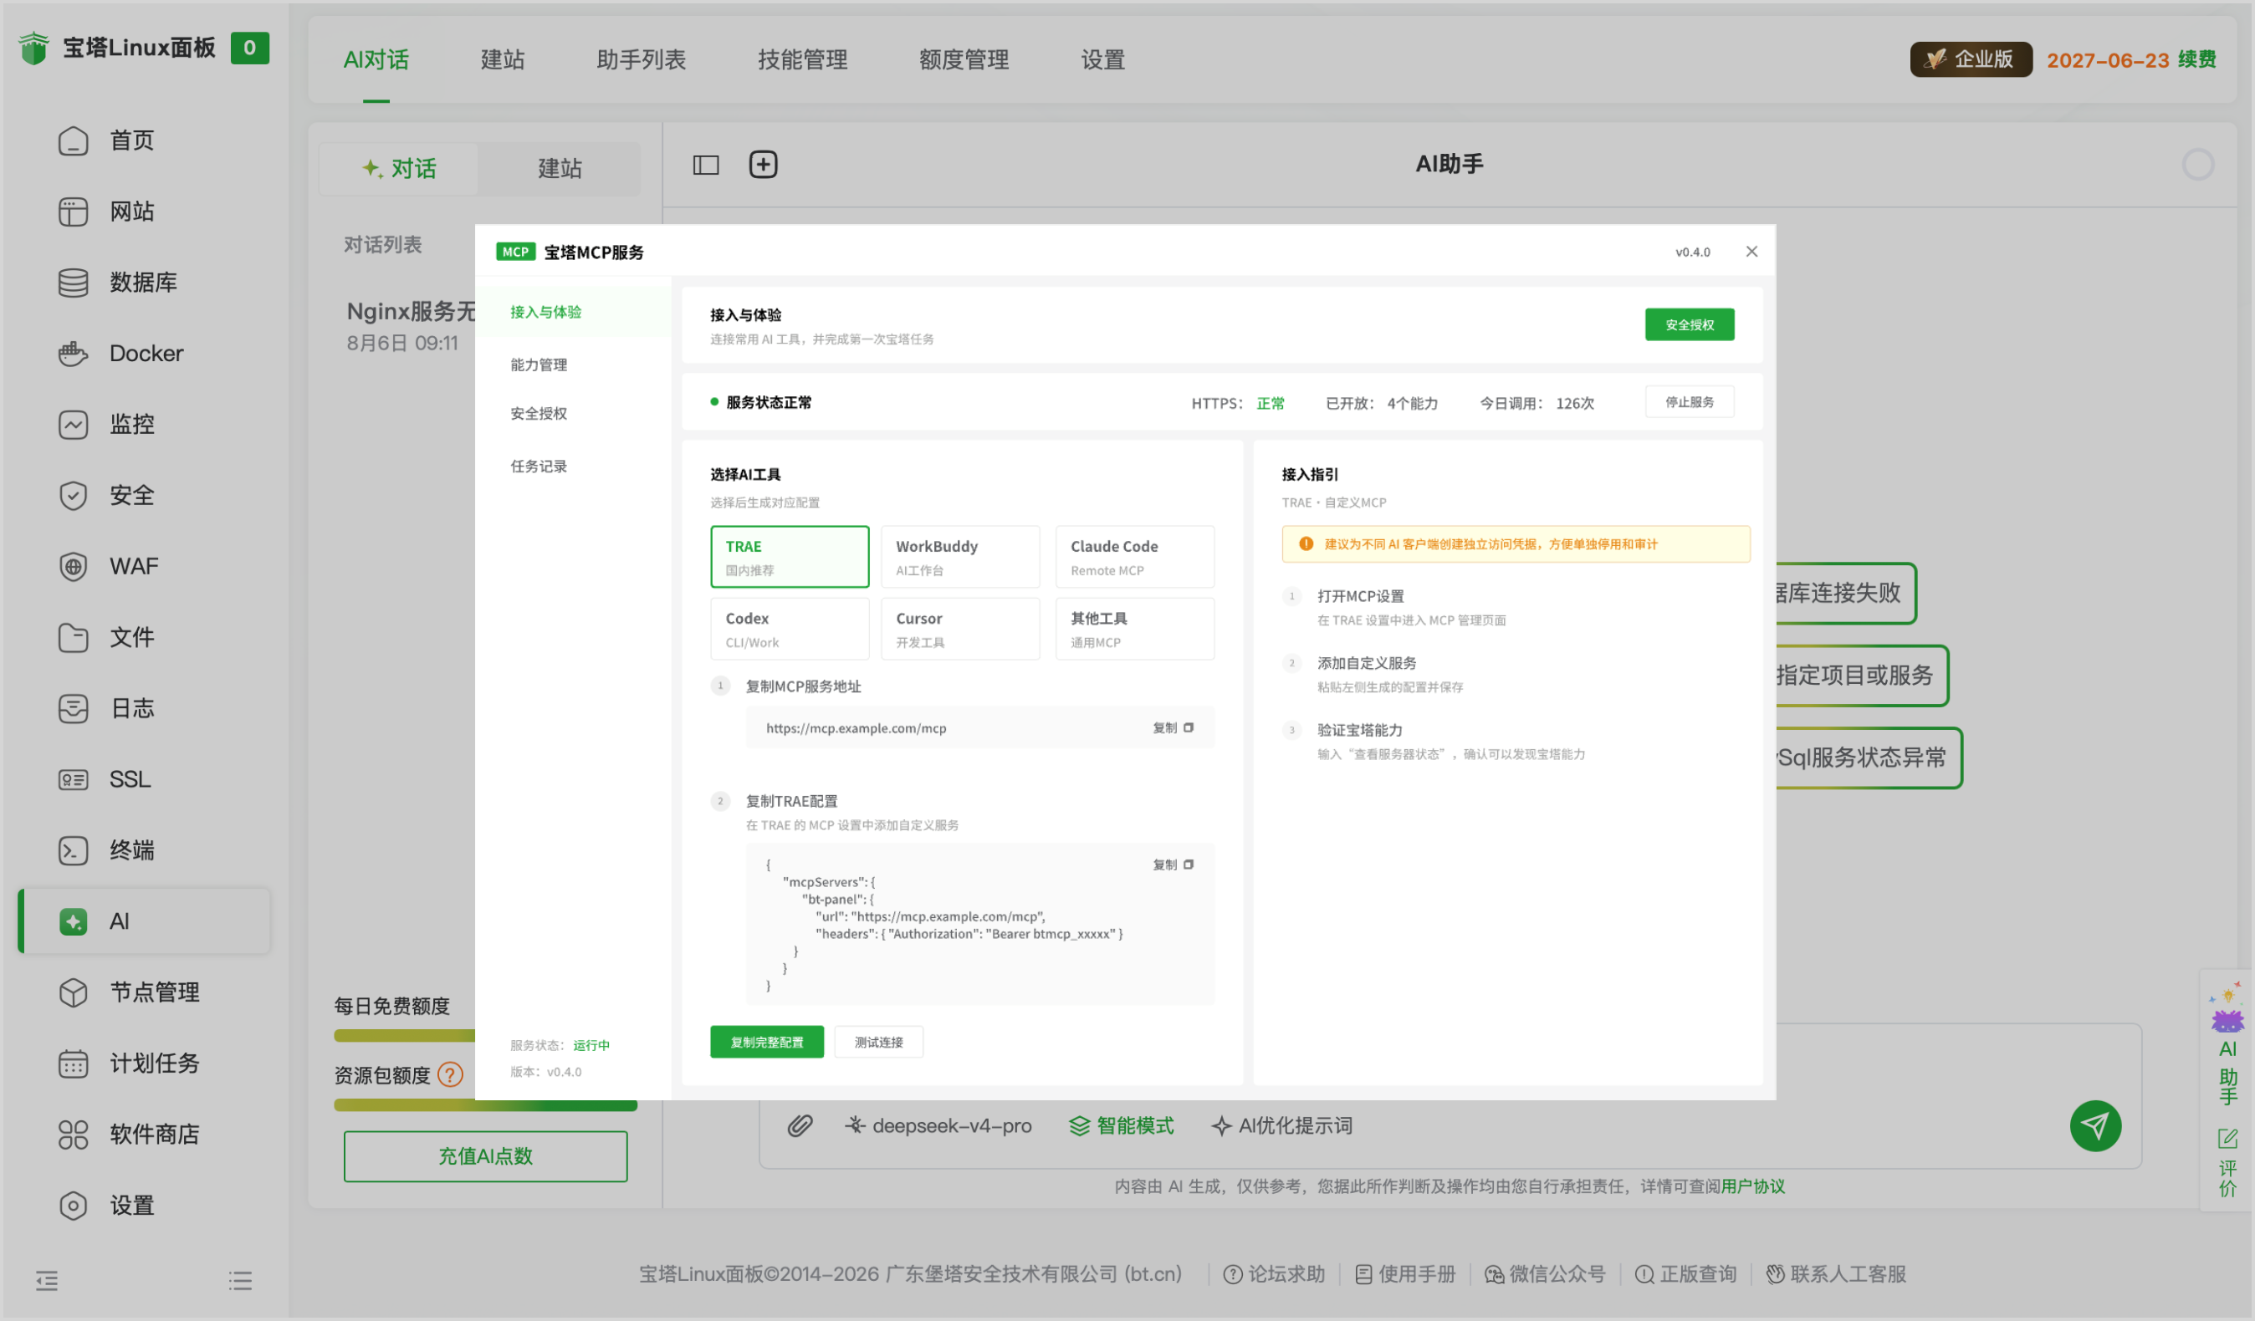Screen dimensions: 2255x1321
Task: Click the 测试连接 test connection button
Action: pyautogui.click(x=879, y=1042)
